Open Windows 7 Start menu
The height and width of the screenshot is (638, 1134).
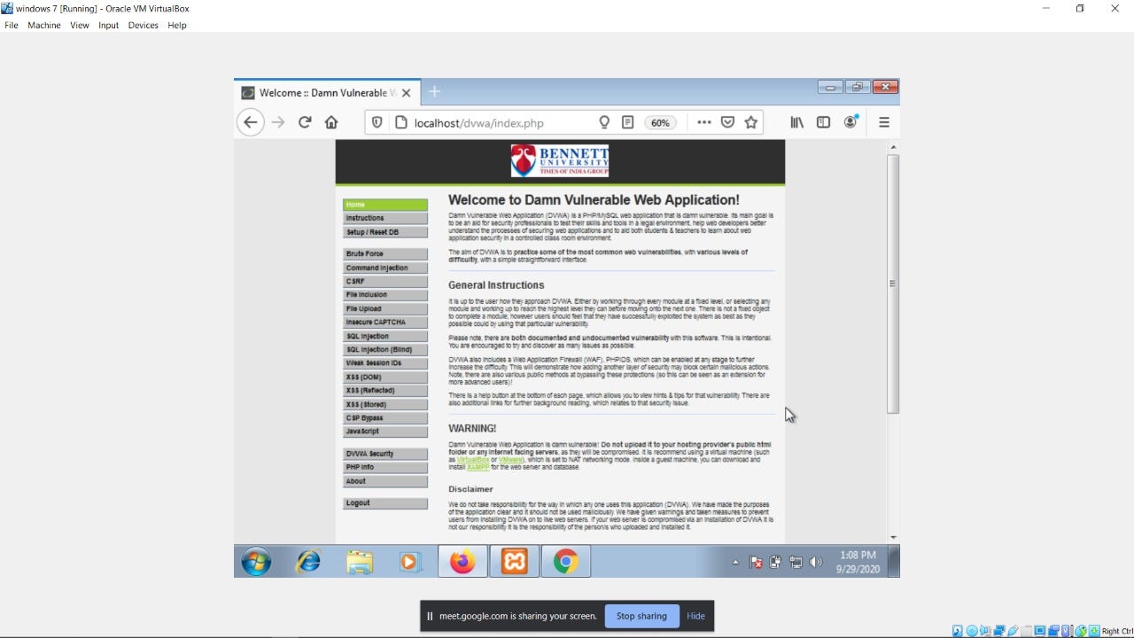[x=257, y=562]
